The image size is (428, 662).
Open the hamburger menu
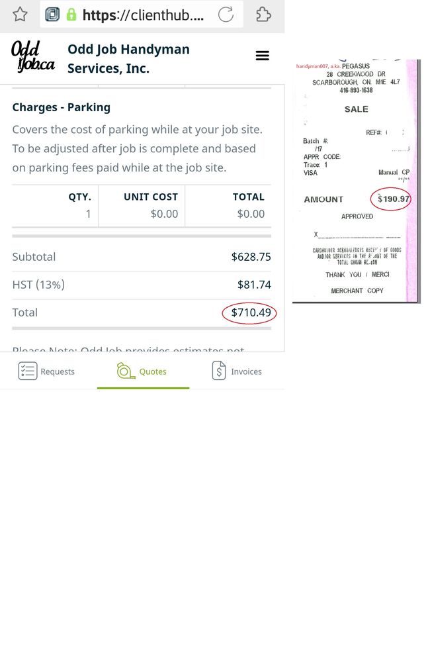tap(263, 56)
